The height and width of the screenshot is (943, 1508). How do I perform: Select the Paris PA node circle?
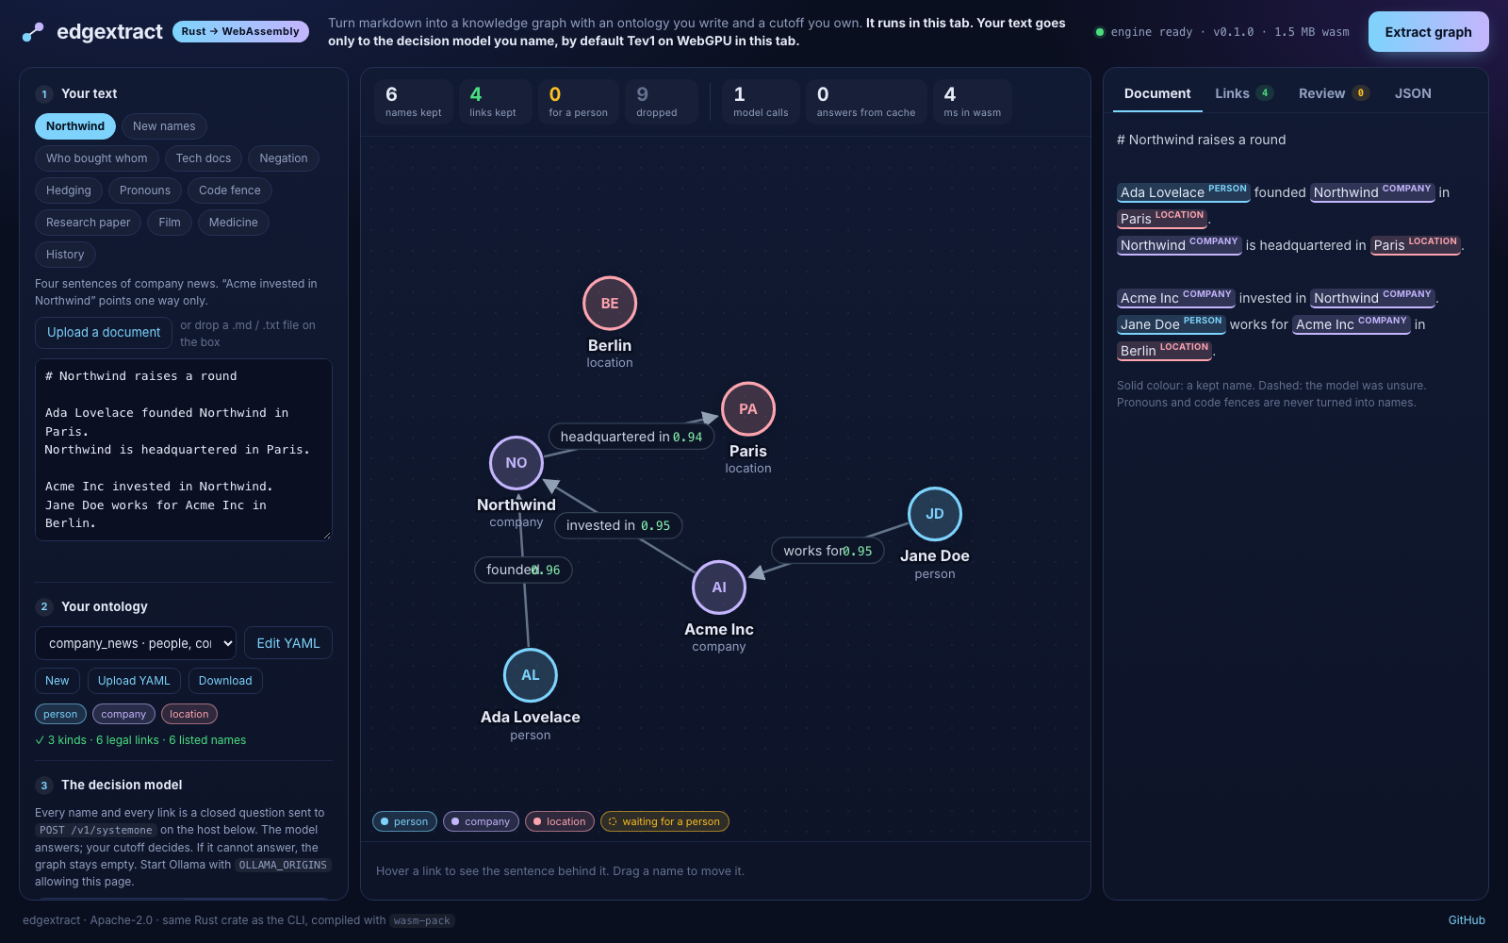(748, 409)
